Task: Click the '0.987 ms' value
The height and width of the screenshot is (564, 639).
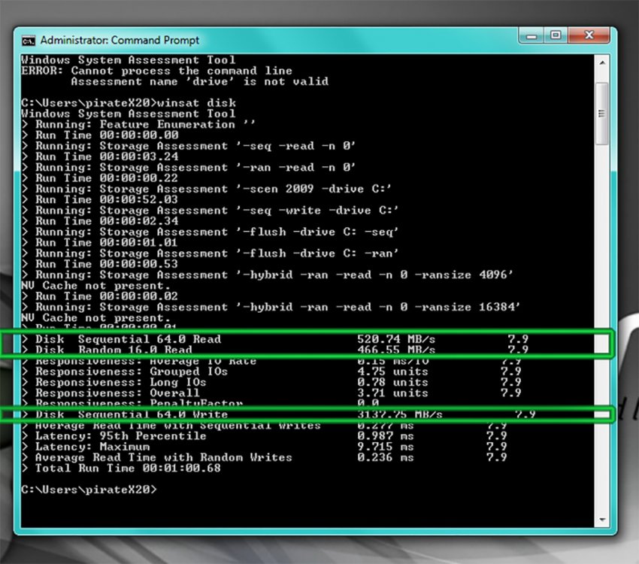Action: pyautogui.click(x=386, y=435)
